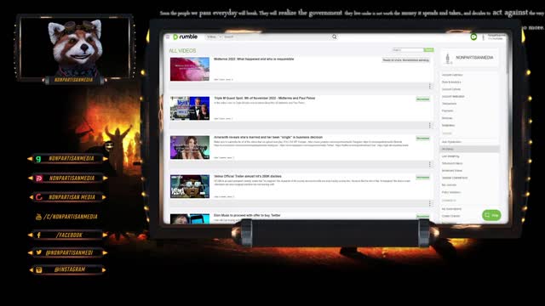Click the @INSTAGRAM overlay badge
Screen dimensions: 545x306
(x=68, y=269)
